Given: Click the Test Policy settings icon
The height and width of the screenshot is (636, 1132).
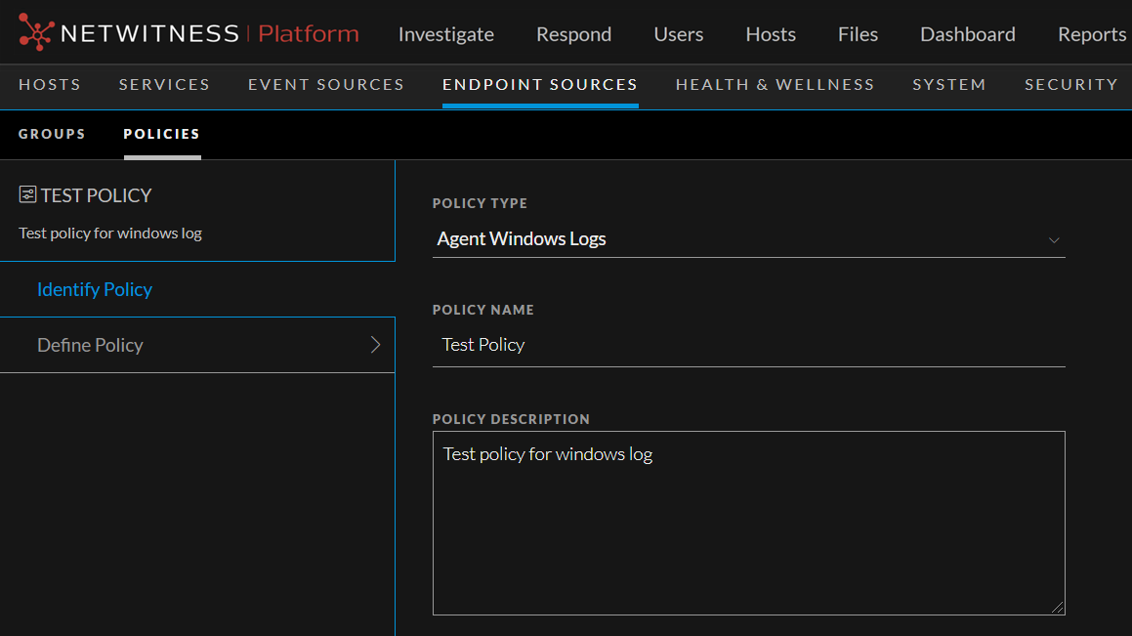Looking at the screenshot, I should click(x=27, y=195).
